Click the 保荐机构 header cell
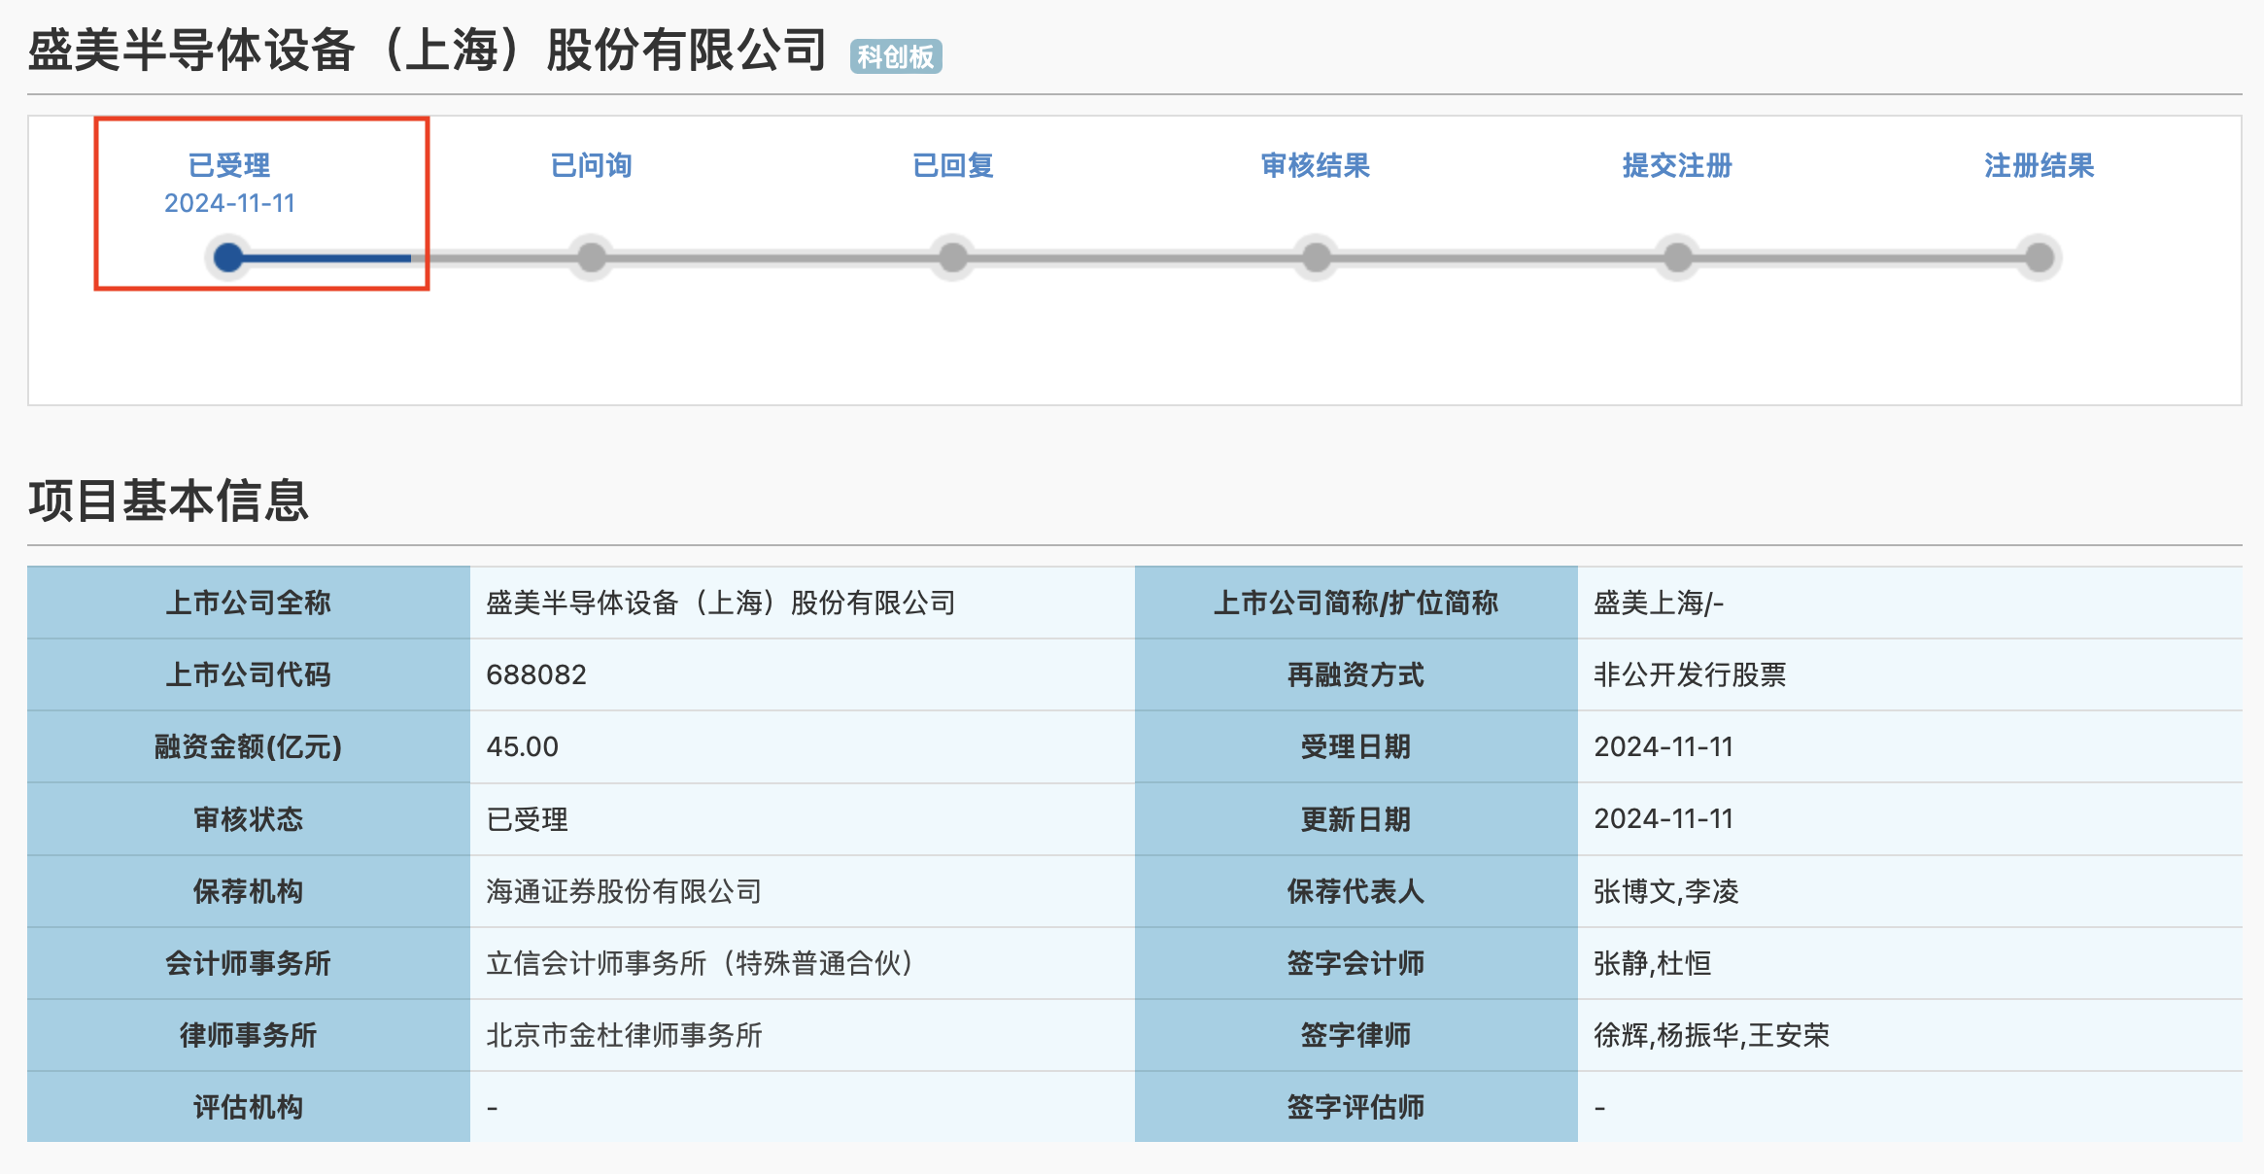This screenshot has height=1174, width=2264. 249,891
